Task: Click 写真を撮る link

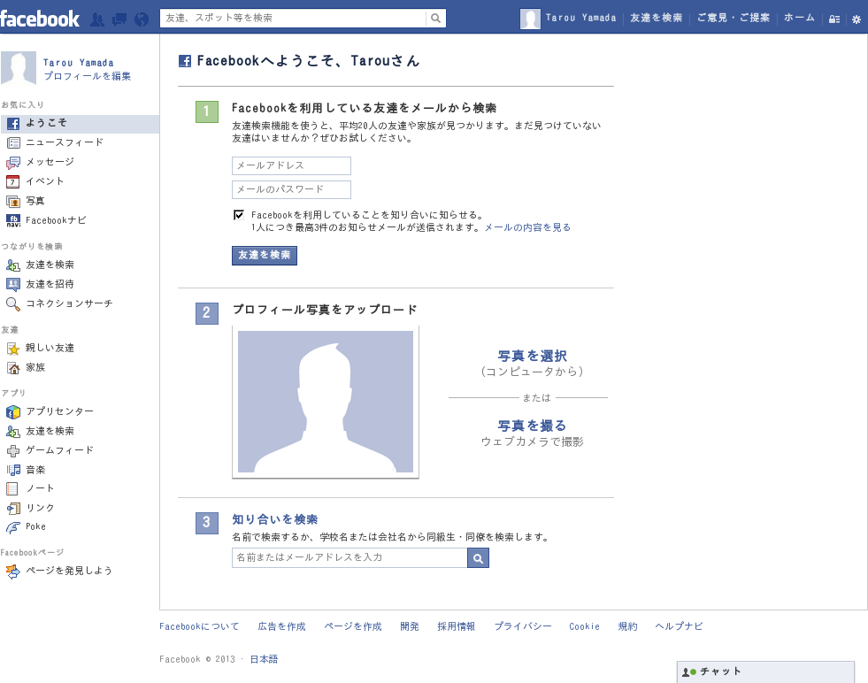Action: [x=532, y=426]
